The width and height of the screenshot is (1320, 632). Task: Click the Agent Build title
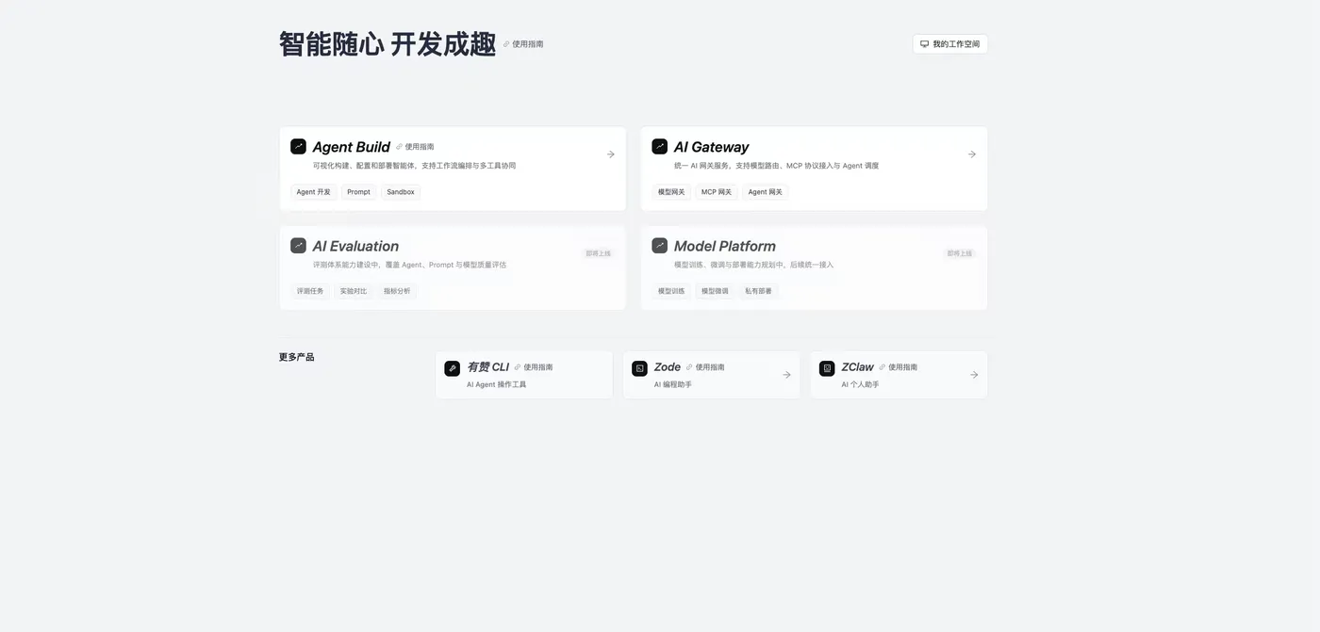(x=352, y=147)
